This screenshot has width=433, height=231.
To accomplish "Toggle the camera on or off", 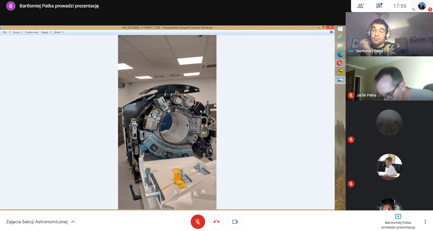I will pyautogui.click(x=235, y=222).
